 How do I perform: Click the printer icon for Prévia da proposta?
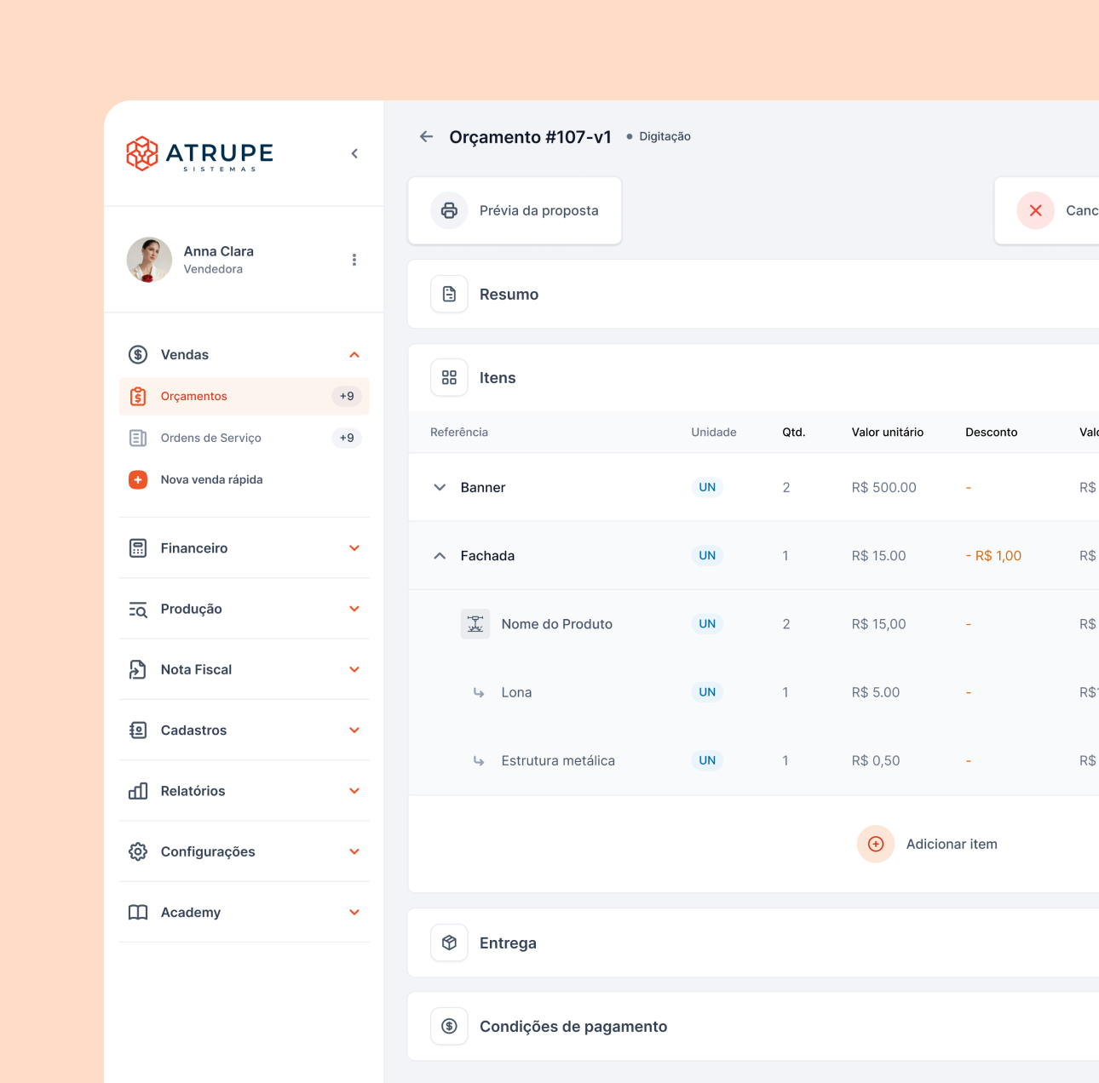449,210
